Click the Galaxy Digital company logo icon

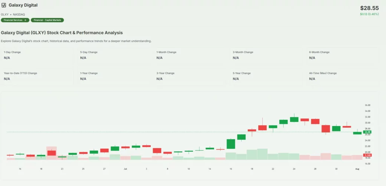4,5
